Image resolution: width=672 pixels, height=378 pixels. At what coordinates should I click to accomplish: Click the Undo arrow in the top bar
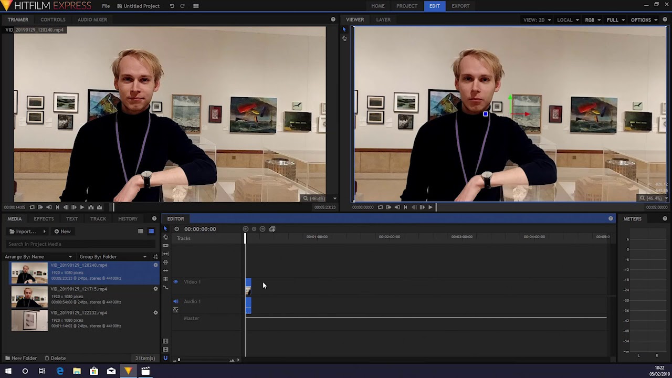(172, 6)
